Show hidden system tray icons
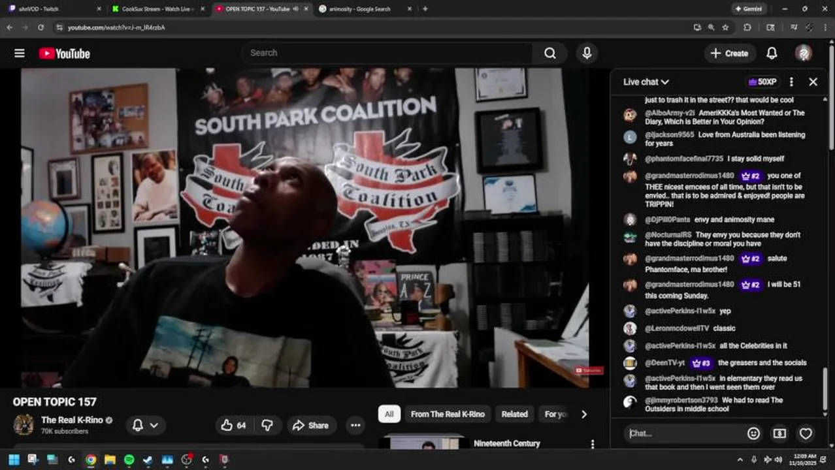The width and height of the screenshot is (835, 470). click(x=740, y=460)
